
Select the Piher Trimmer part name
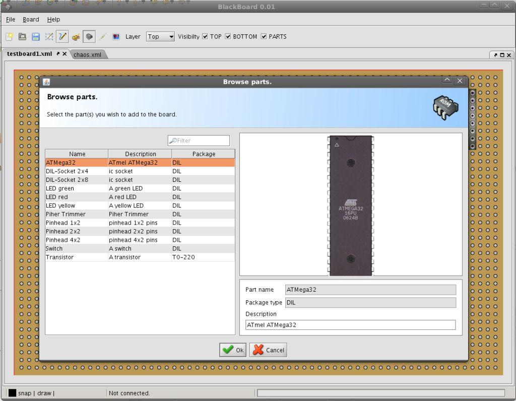click(66, 214)
